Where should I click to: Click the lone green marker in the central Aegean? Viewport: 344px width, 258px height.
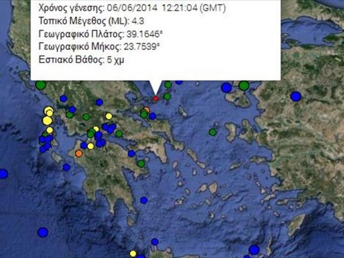click(x=212, y=132)
